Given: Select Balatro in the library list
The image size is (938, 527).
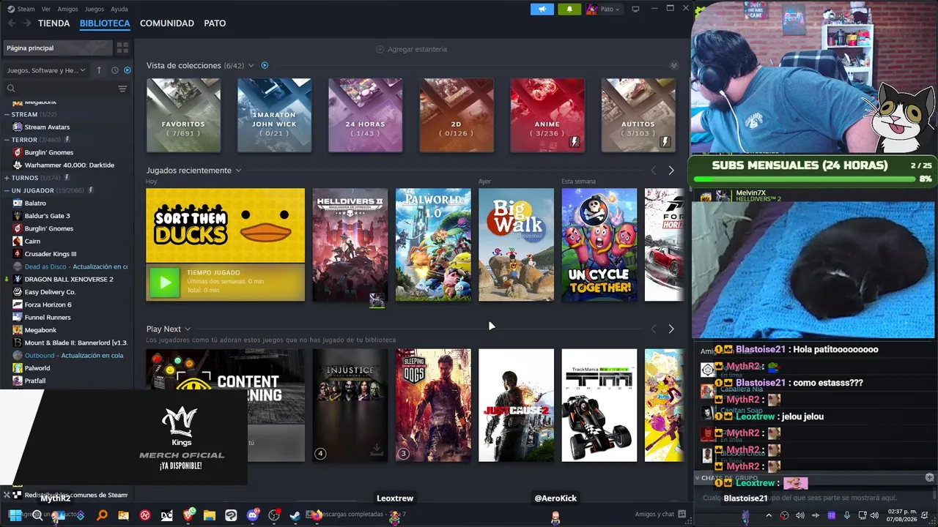Looking at the screenshot, I should tap(35, 203).
